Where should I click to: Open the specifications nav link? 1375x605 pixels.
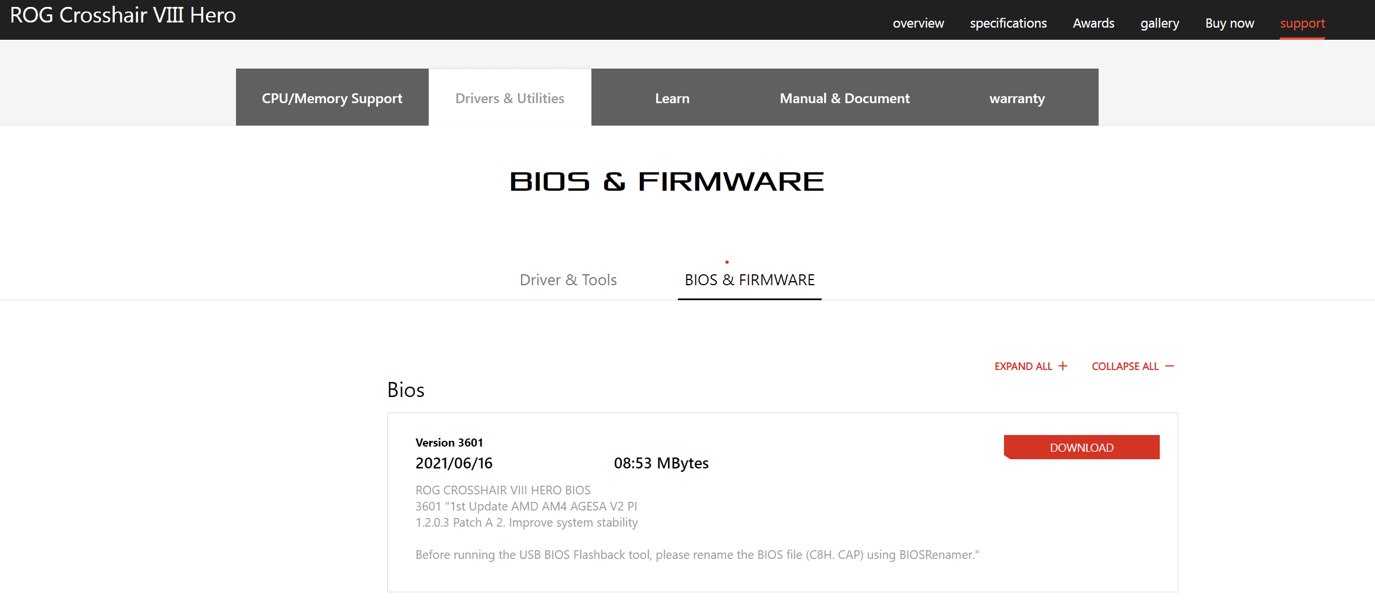[1008, 23]
